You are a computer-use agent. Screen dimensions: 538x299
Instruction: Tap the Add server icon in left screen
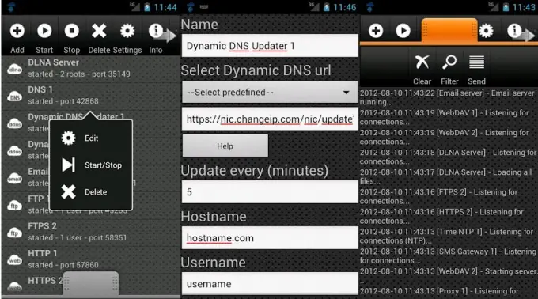click(17, 31)
